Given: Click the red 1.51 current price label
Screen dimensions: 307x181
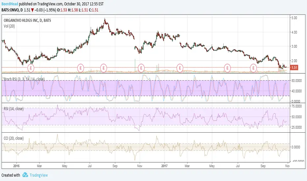Looking at the screenshot, I should [x=294, y=68].
